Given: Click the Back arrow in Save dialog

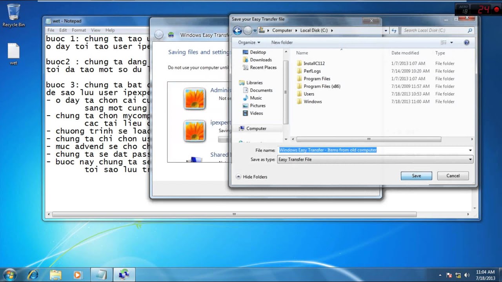Looking at the screenshot, I should (x=237, y=31).
